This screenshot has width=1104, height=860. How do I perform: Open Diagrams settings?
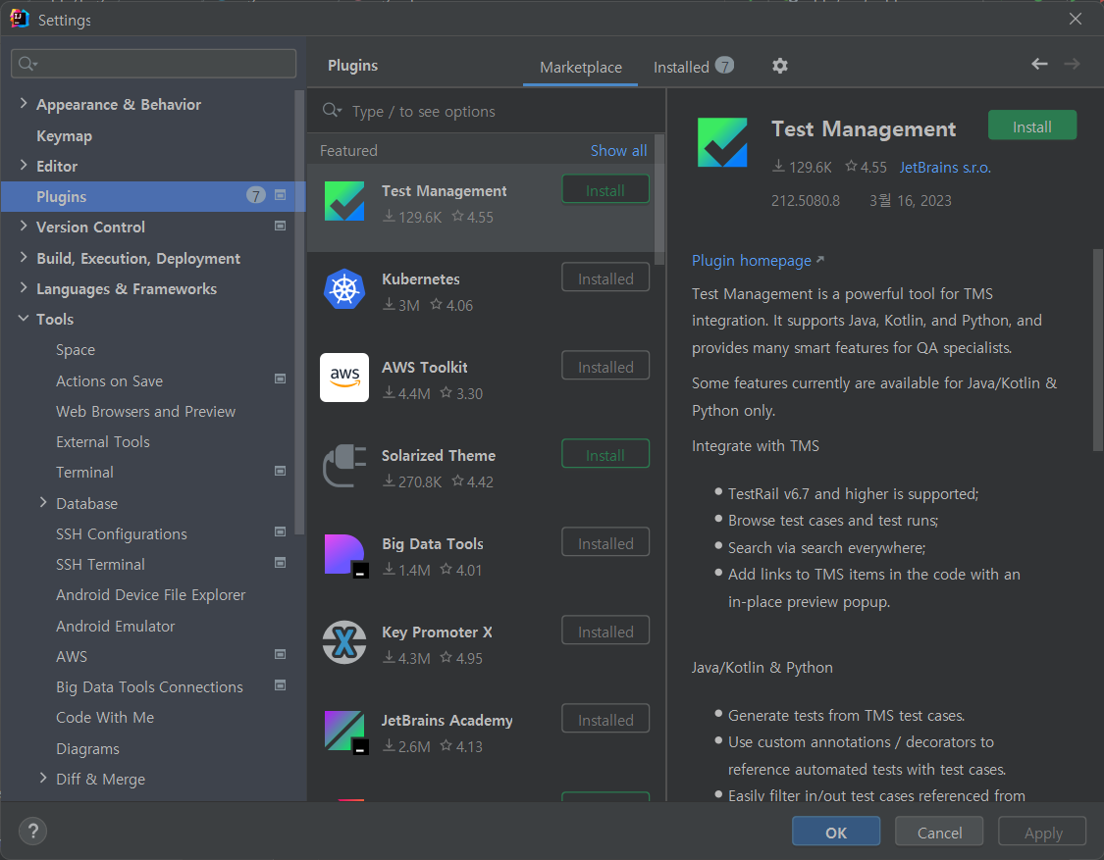[87, 749]
